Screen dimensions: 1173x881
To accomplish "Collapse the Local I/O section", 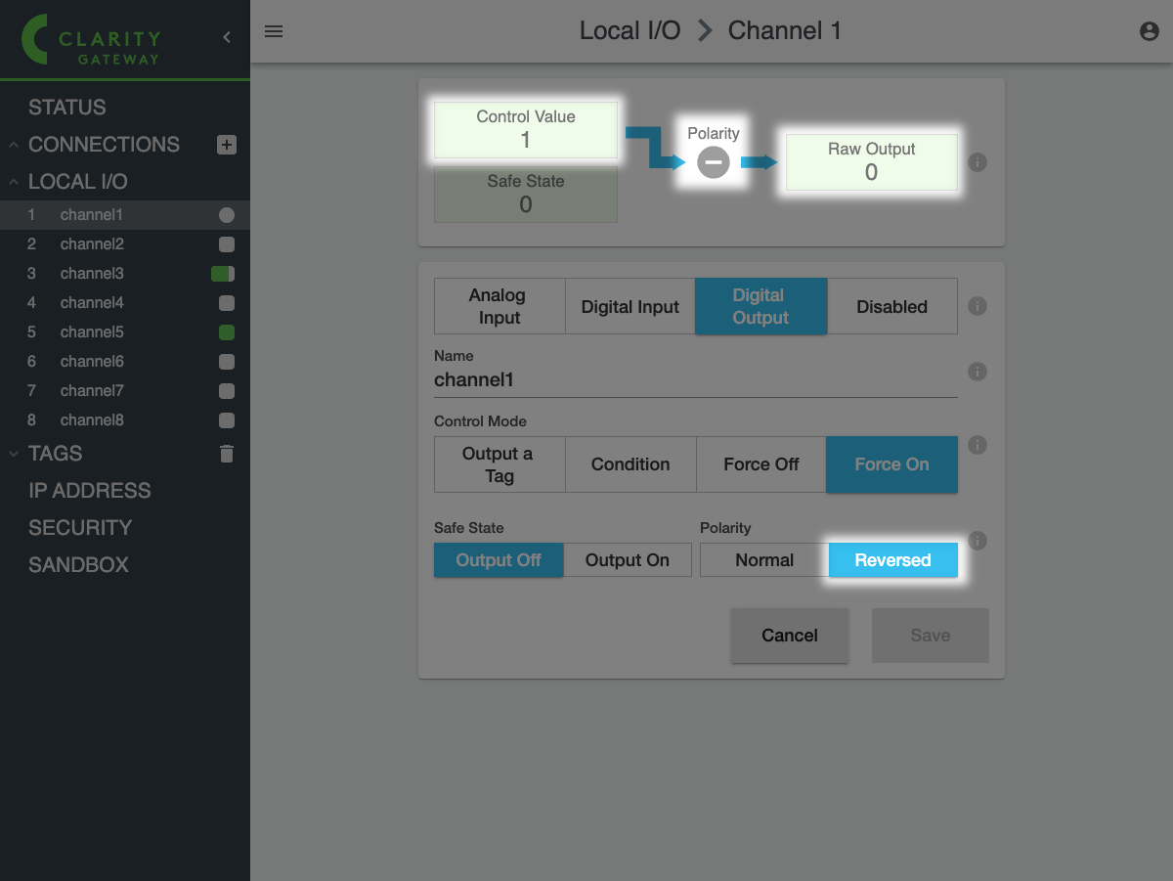I will pos(14,182).
